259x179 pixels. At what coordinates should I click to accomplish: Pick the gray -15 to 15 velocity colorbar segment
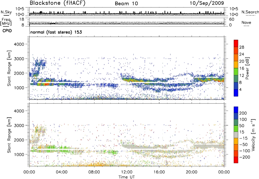point(236,135)
